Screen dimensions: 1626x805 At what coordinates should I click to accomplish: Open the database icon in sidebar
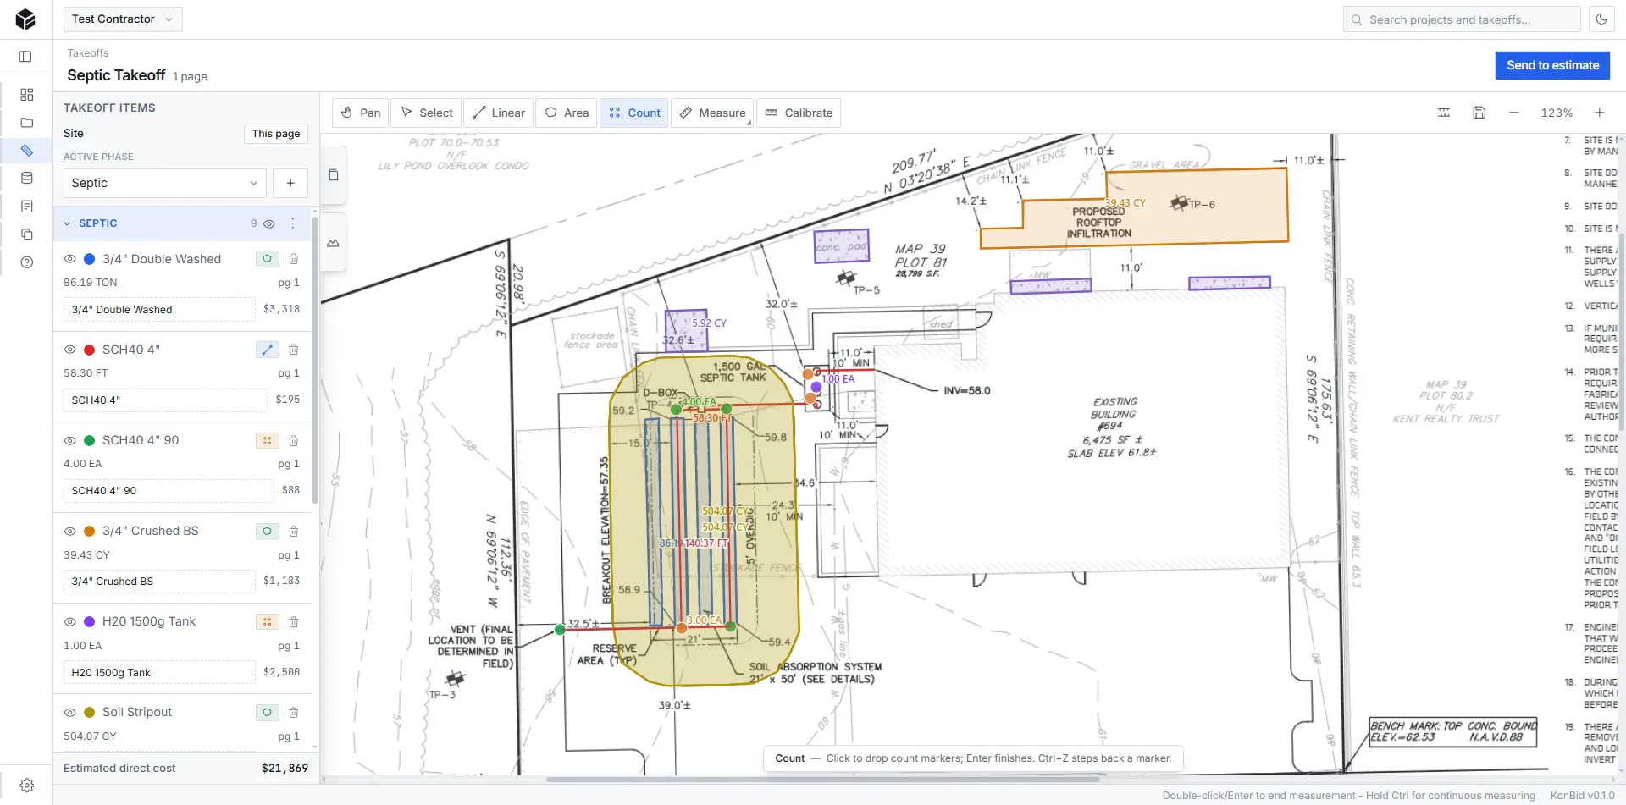click(x=27, y=179)
